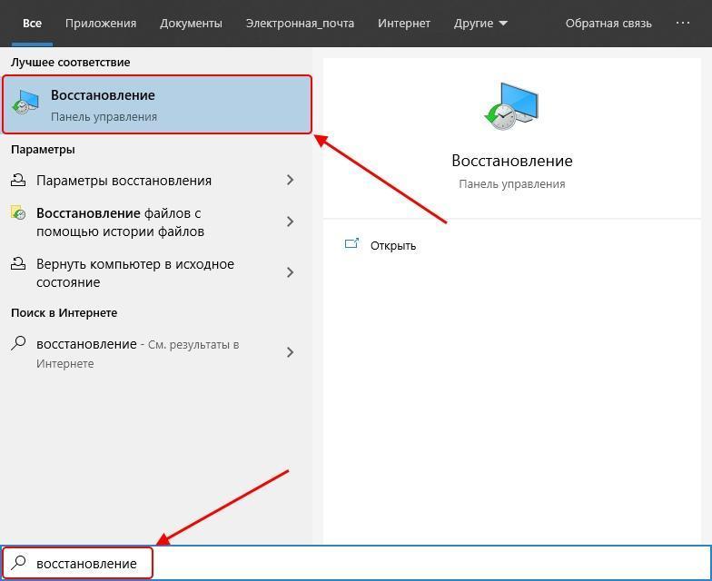712x581 pixels.
Task: Open the Другие dropdown filter
Action: pyautogui.click(x=480, y=24)
